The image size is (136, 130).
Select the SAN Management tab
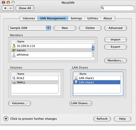(x=53, y=18)
